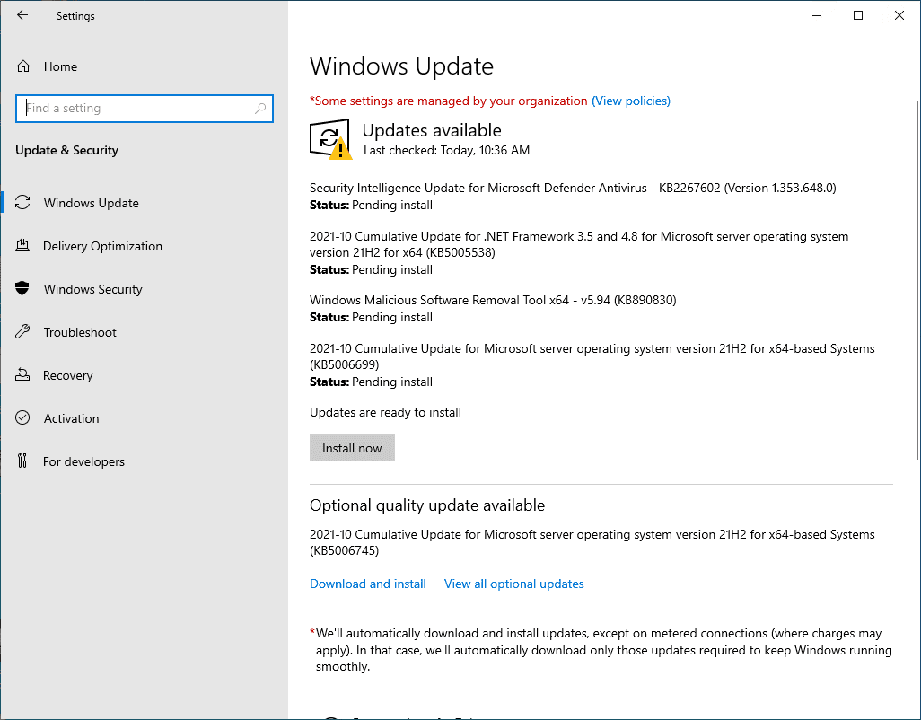Click the Home icon in sidebar
921x720 pixels.
(23, 66)
